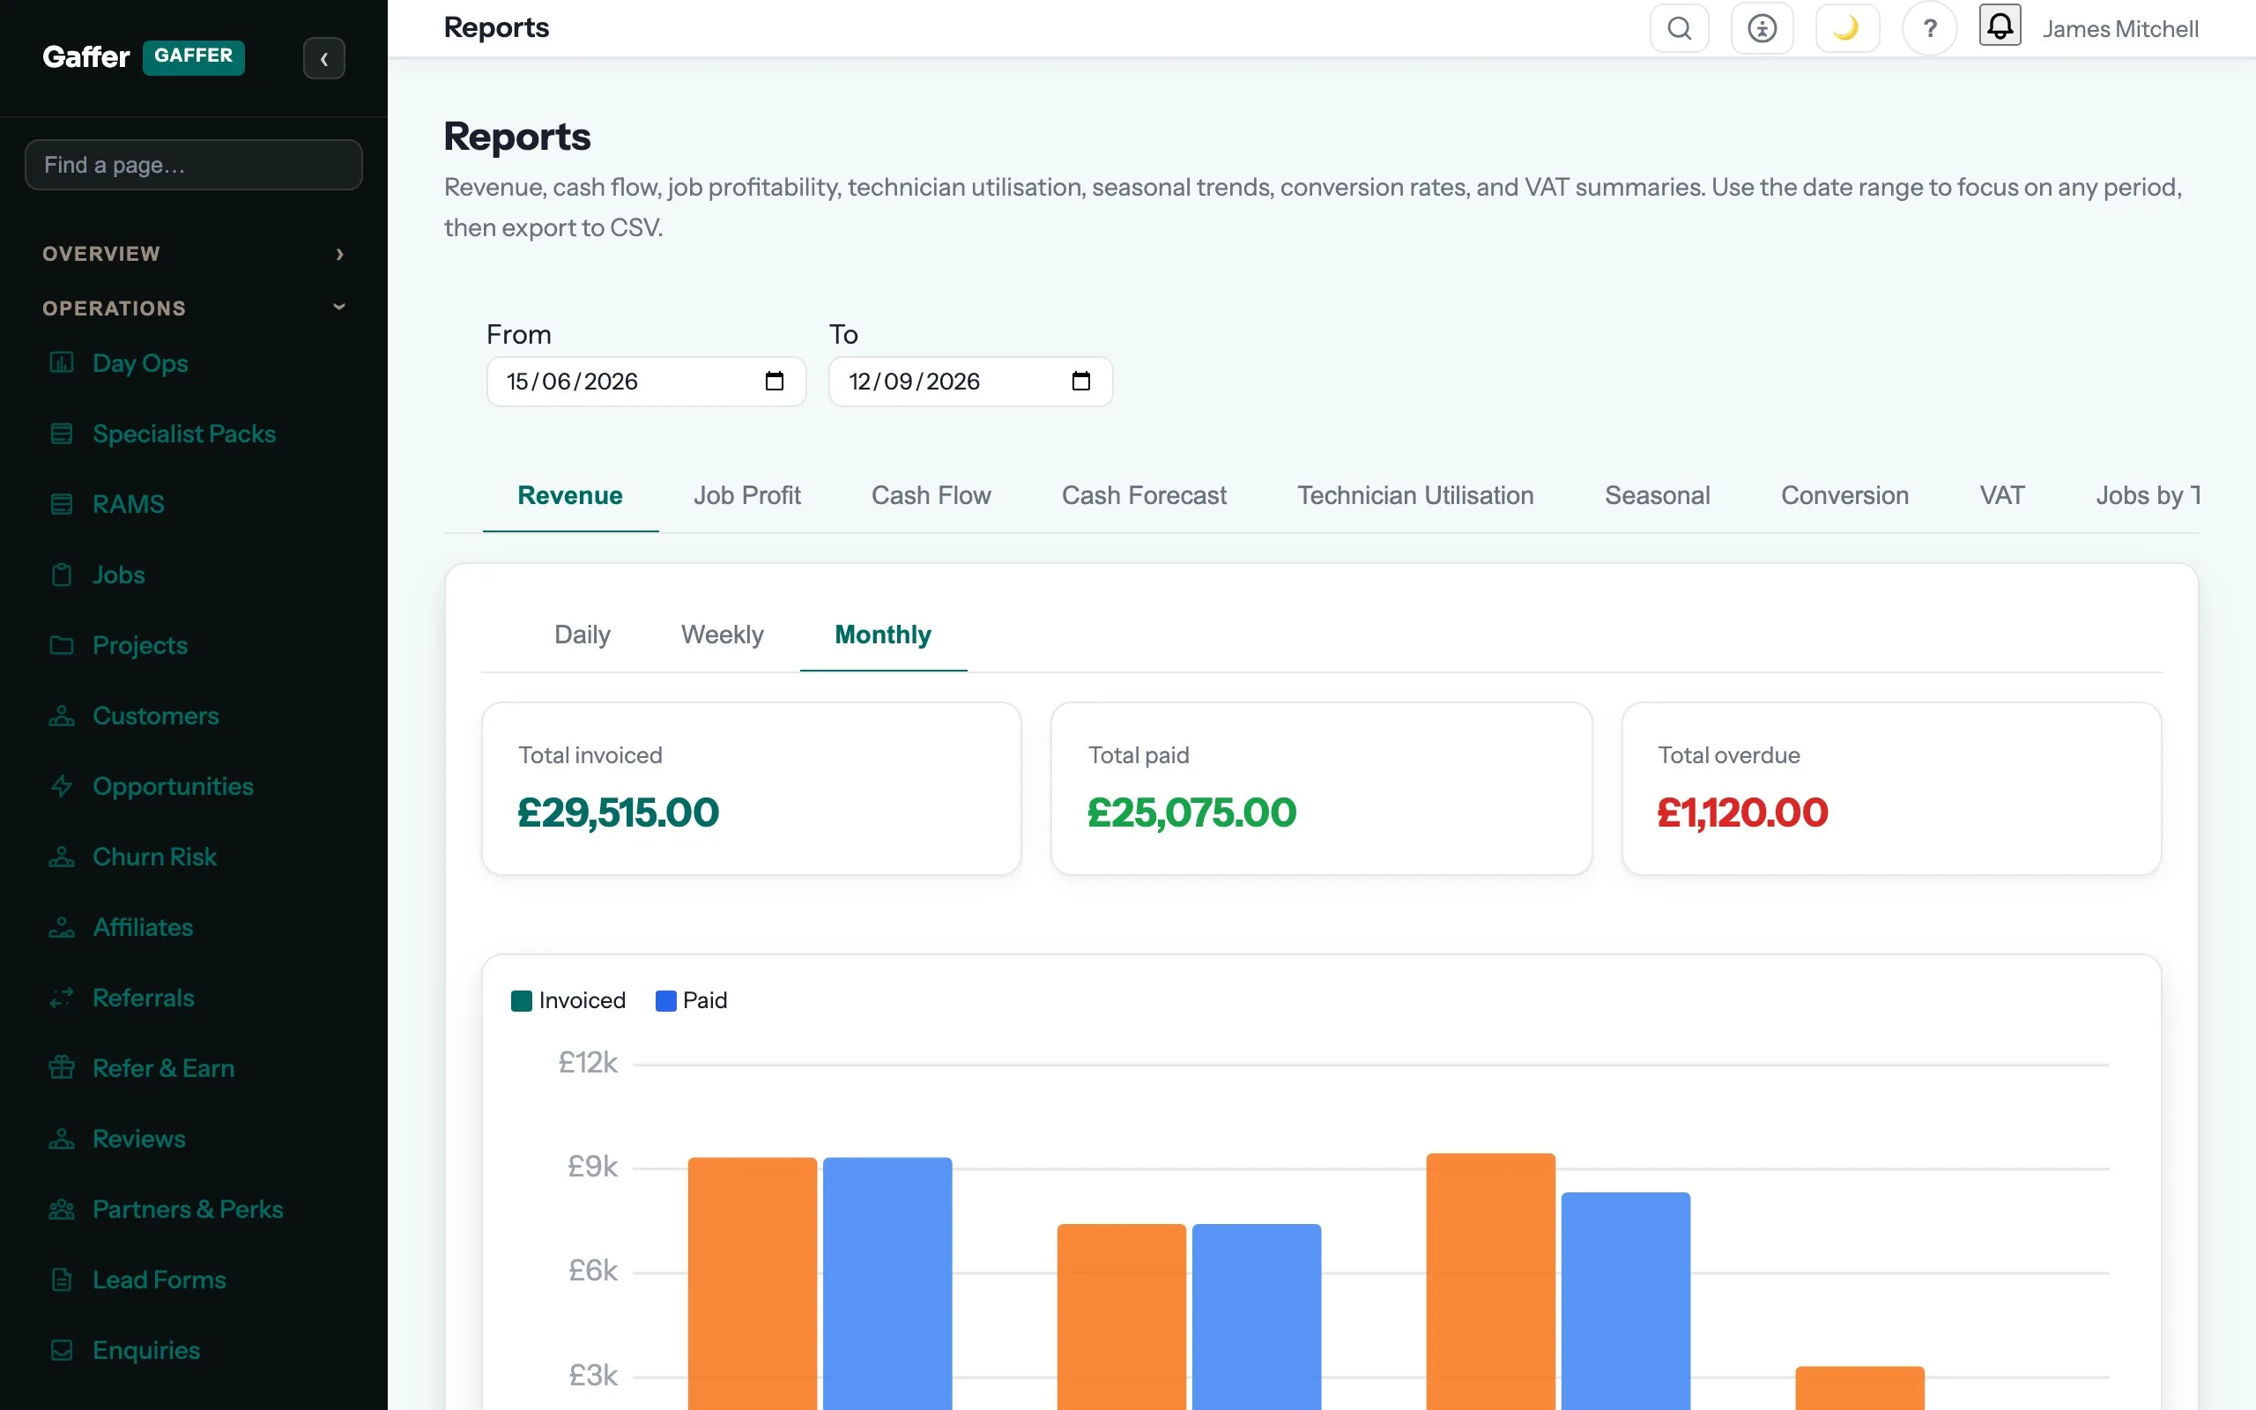2256x1410 pixels.
Task: Click the Enquiries inbox icon
Action: pos(62,1350)
